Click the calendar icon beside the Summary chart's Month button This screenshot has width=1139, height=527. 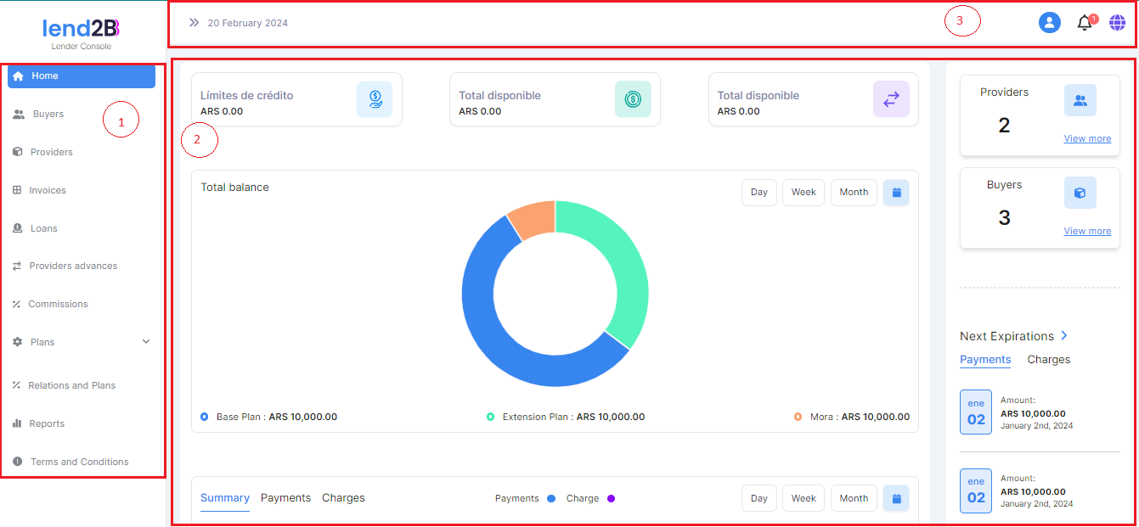click(896, 499)
